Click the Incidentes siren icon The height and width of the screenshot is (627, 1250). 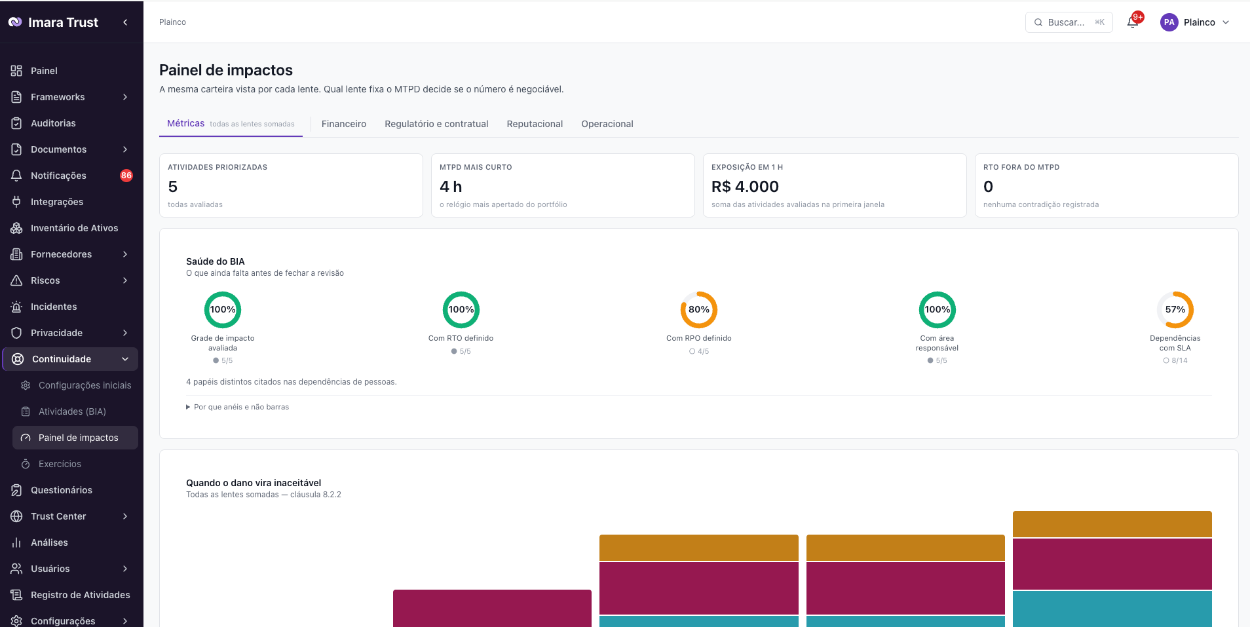point(16,307)
